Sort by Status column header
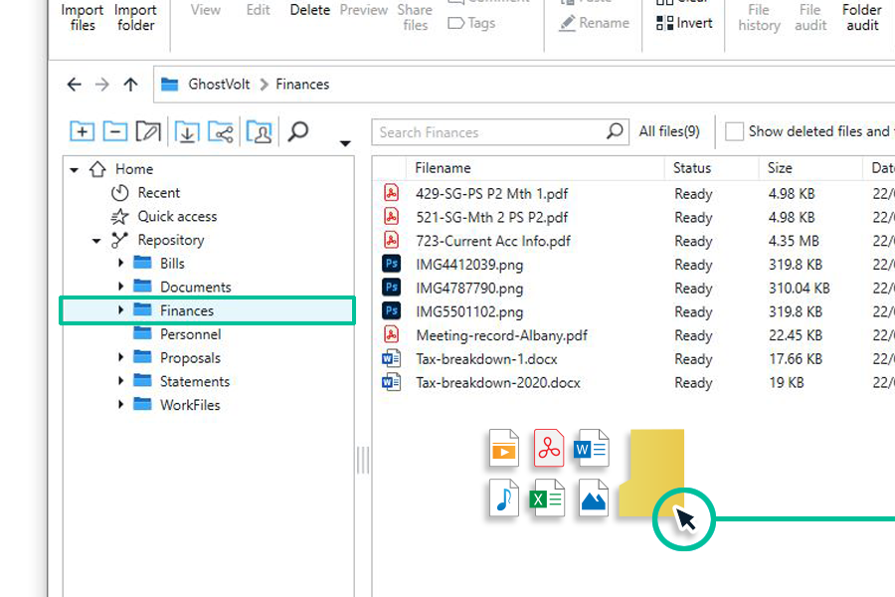 pyautogui.click(x=692, y=168)
